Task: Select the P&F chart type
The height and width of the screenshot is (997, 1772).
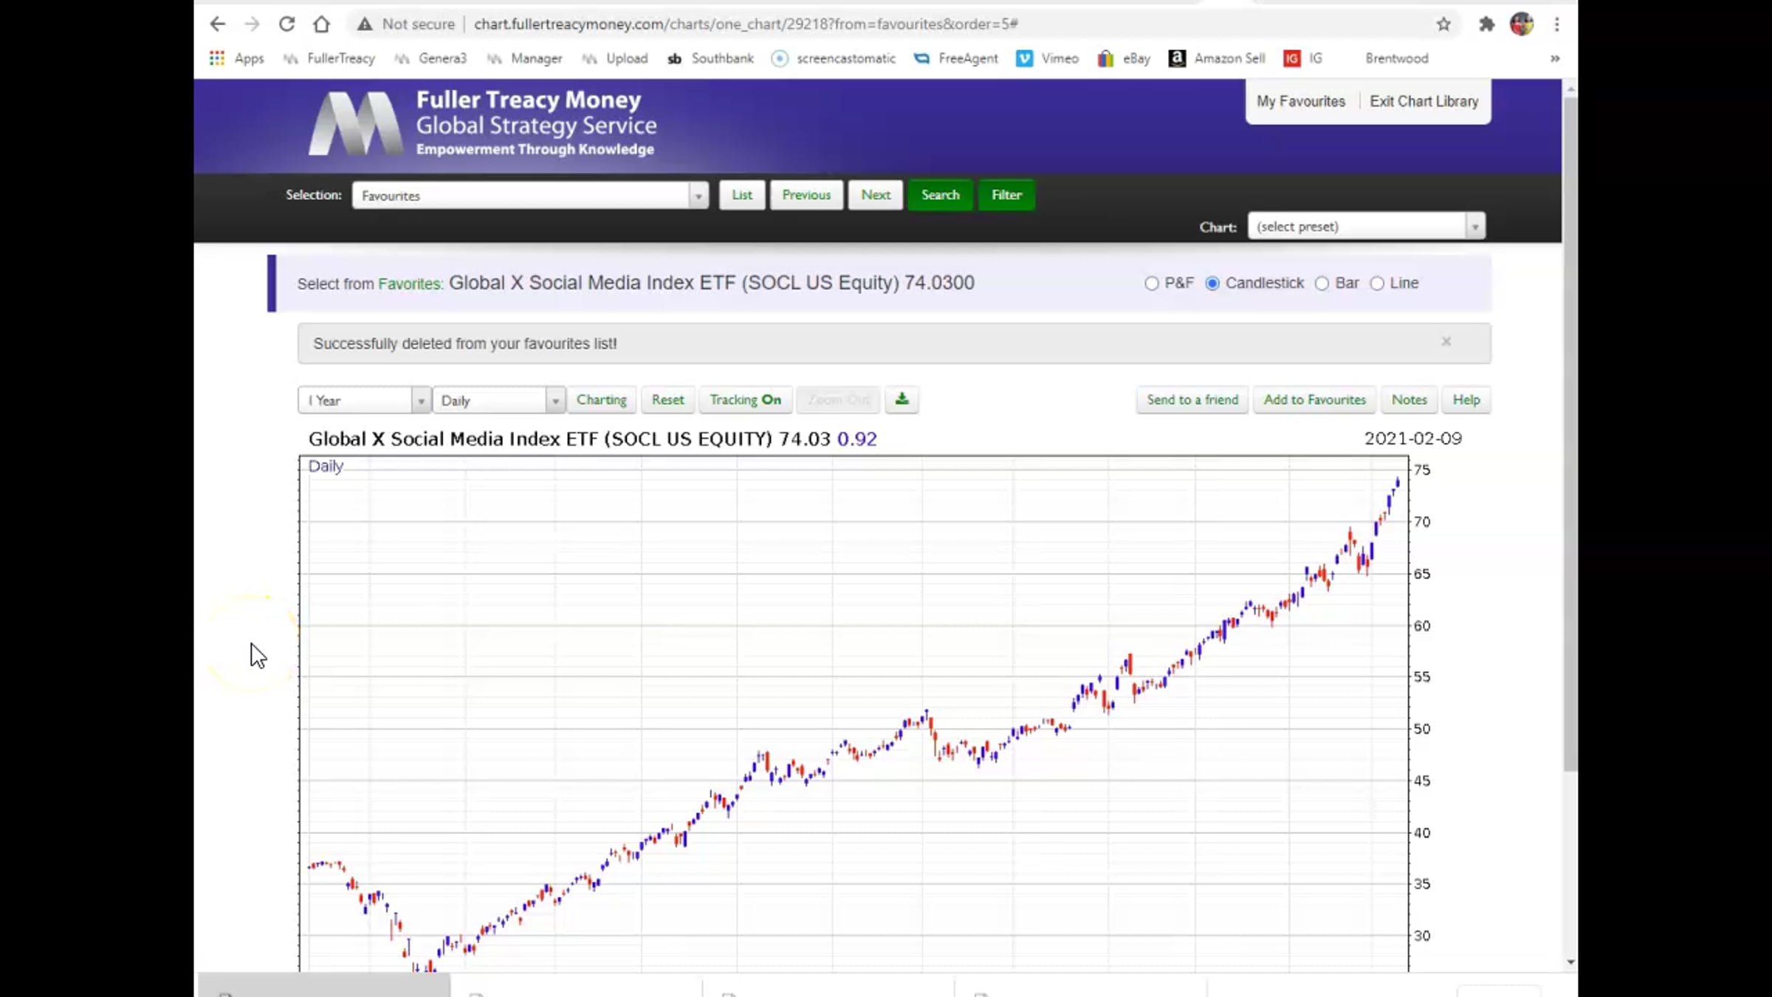Action: [x=1151, y=284]
